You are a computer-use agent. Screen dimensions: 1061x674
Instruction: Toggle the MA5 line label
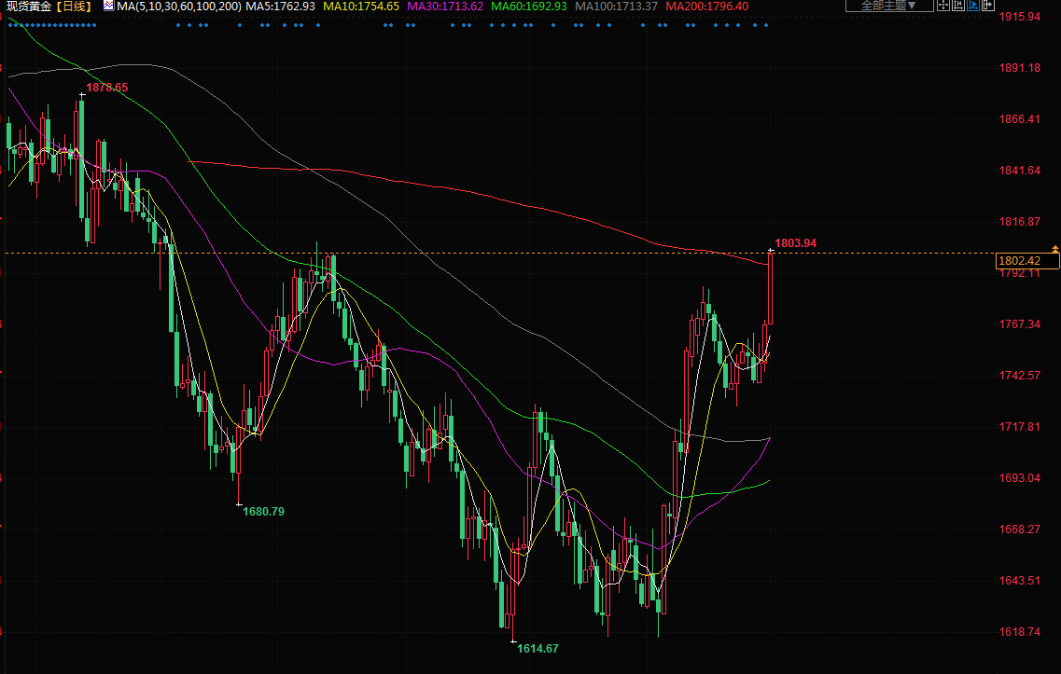[x=281, y=7]
